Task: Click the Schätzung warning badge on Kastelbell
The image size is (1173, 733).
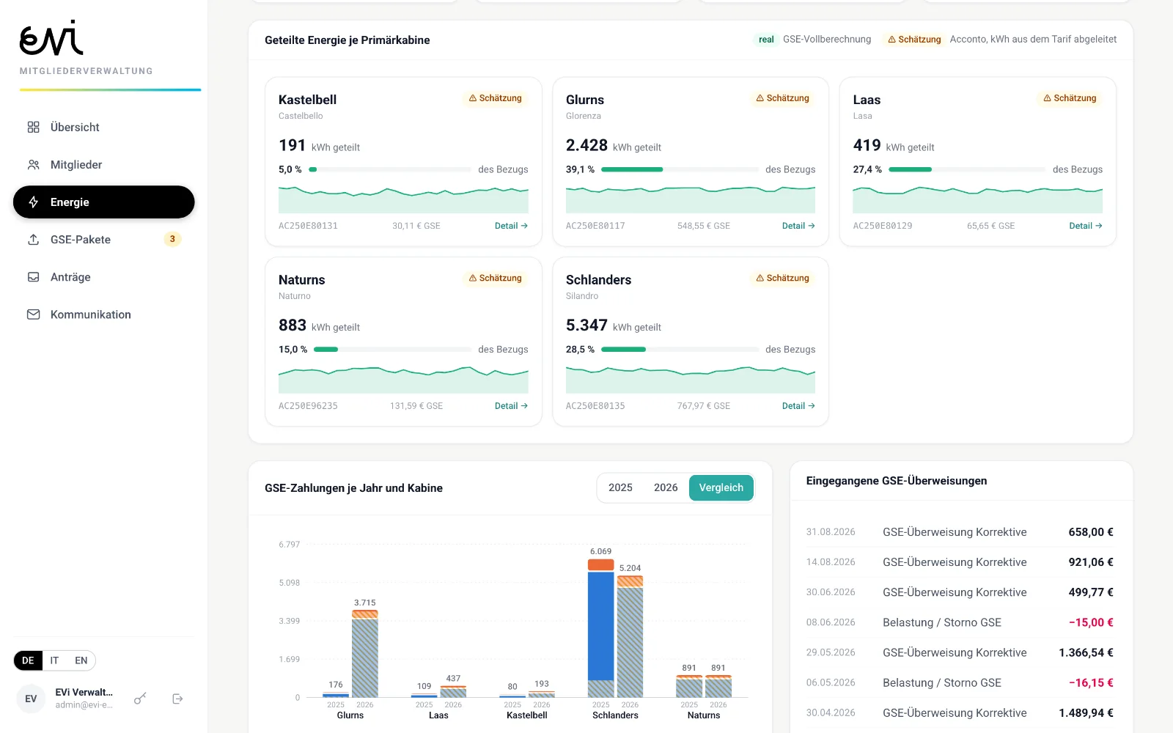Action: tap(495, 98)
